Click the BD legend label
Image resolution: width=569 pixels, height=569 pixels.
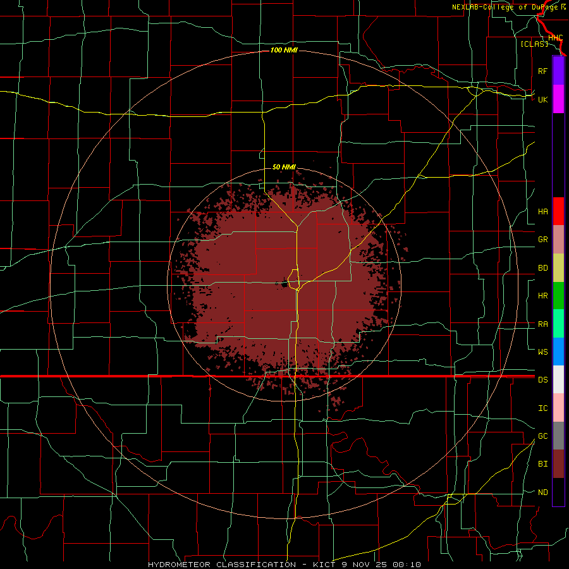543,268
